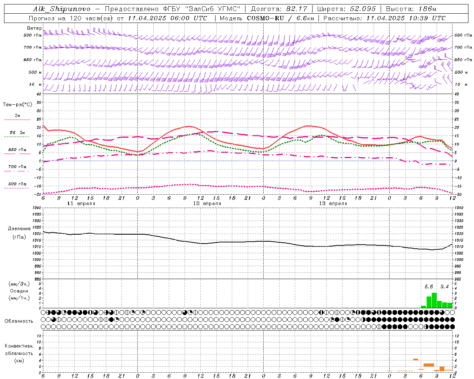This screenshot has height=379, width=474.
Task: Click the '(мм/1ч.)' precipitation unit label
Action: coord(19,298)
